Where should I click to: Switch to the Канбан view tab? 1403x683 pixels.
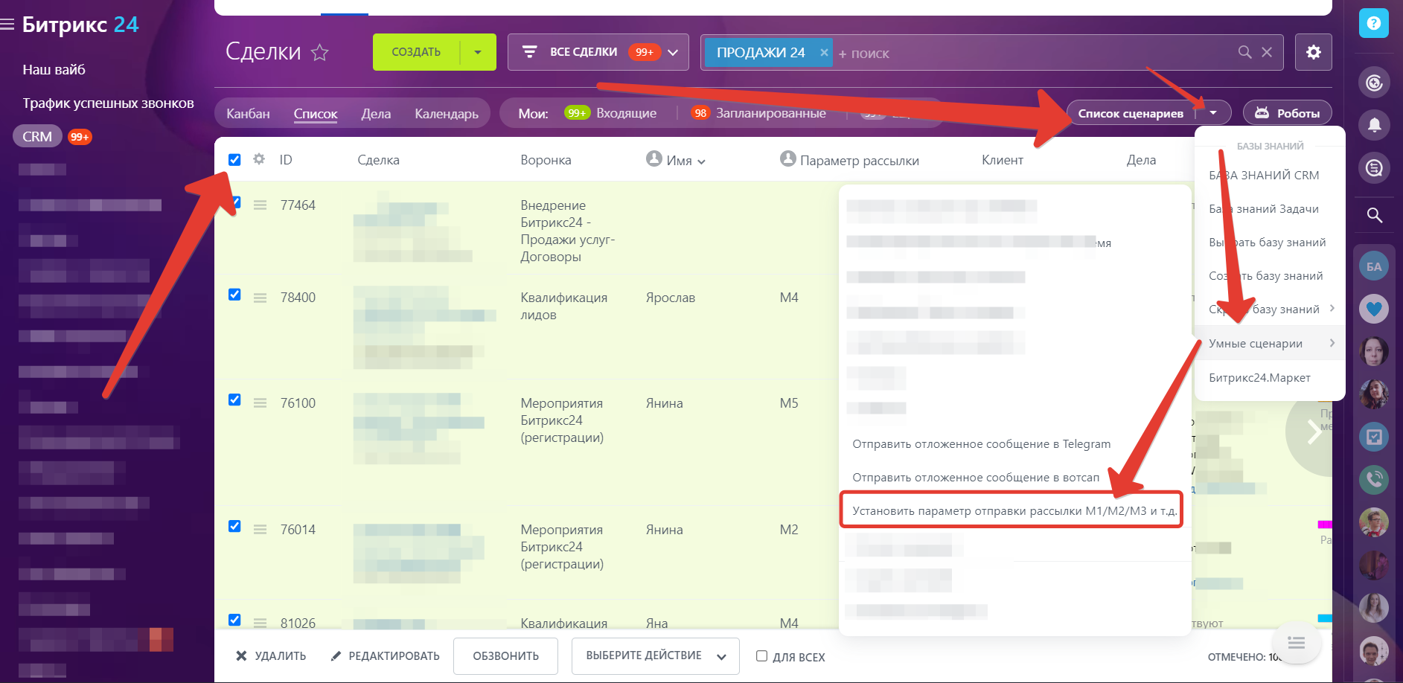[x=248, y=114]
